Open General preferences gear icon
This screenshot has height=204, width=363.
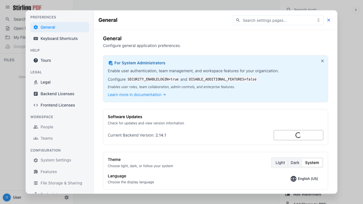[36, 27]
